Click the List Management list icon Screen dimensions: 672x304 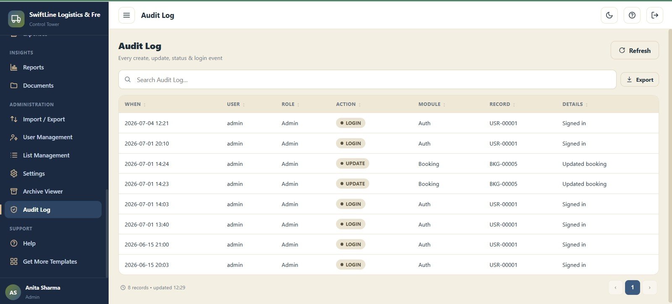[14, 155]
